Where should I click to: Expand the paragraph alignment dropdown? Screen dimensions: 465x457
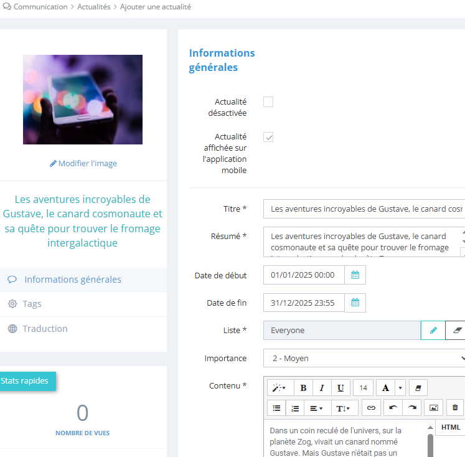coord(317,408)
